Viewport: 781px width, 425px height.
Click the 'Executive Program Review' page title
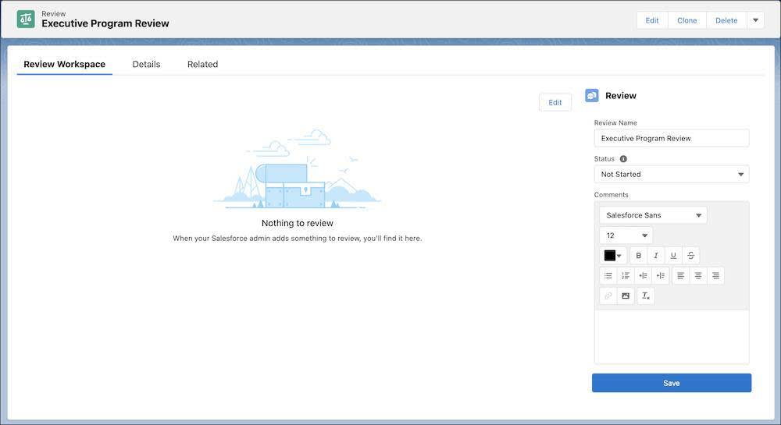click(x=105, y=23)
